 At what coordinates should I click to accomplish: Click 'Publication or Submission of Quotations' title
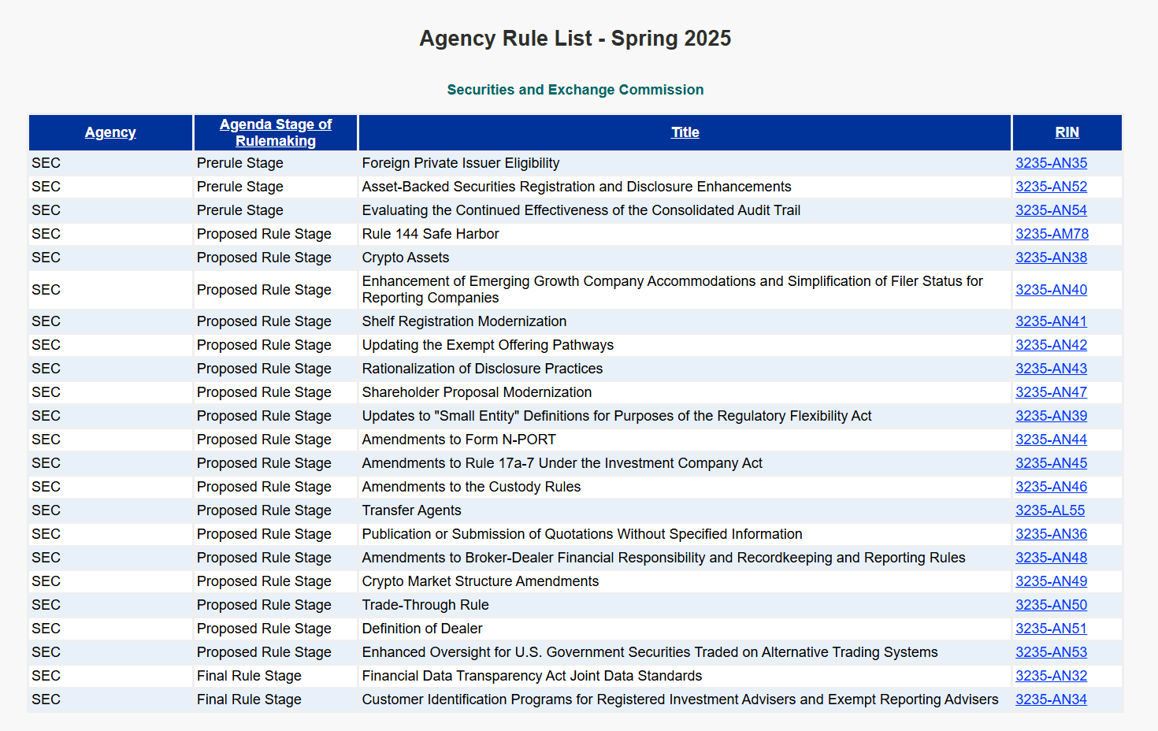582,534
